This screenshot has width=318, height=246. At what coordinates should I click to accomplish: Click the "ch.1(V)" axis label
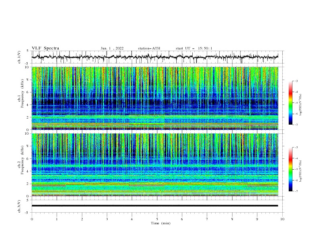(19, 57)
